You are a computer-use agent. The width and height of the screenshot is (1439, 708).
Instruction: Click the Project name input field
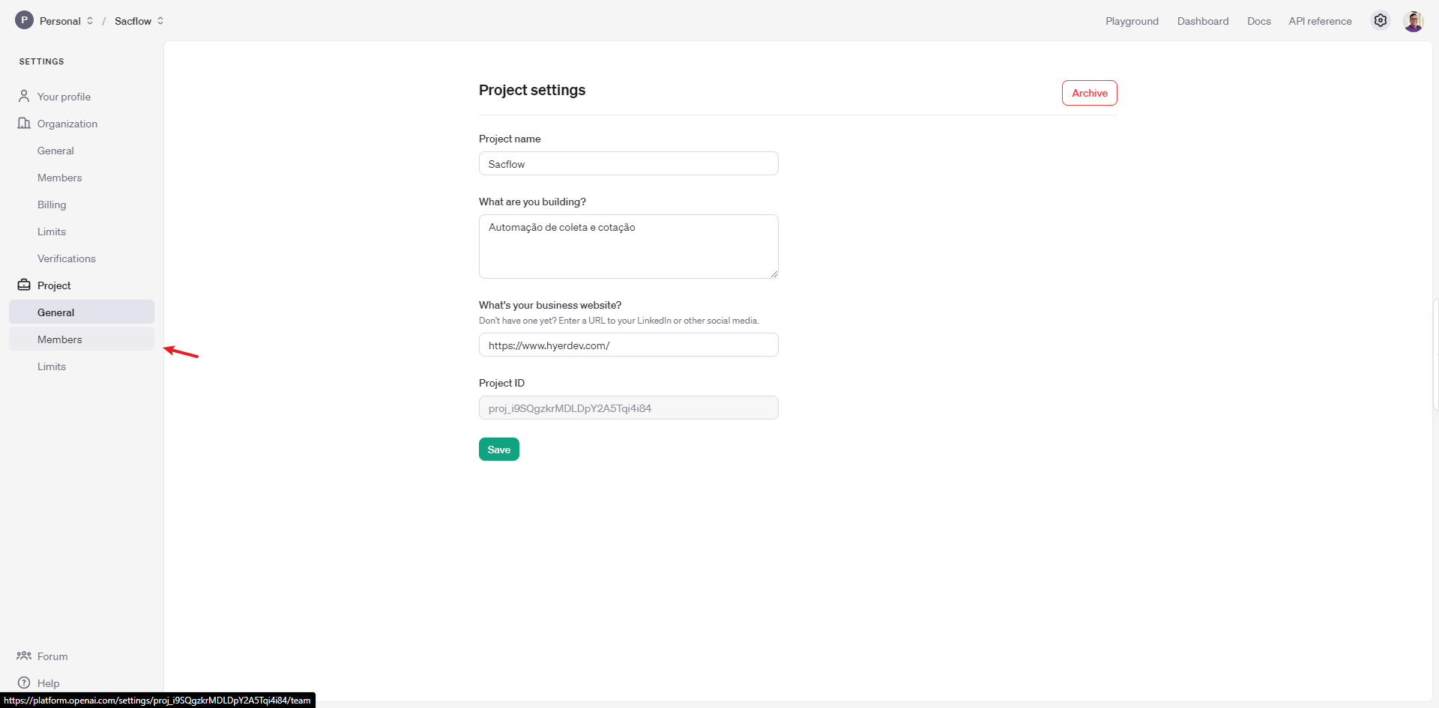(x=628, y=164)
